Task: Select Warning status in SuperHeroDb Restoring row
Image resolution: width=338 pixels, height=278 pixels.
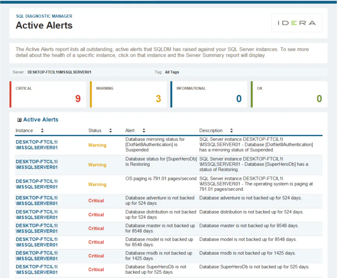Action: (97, 165)
